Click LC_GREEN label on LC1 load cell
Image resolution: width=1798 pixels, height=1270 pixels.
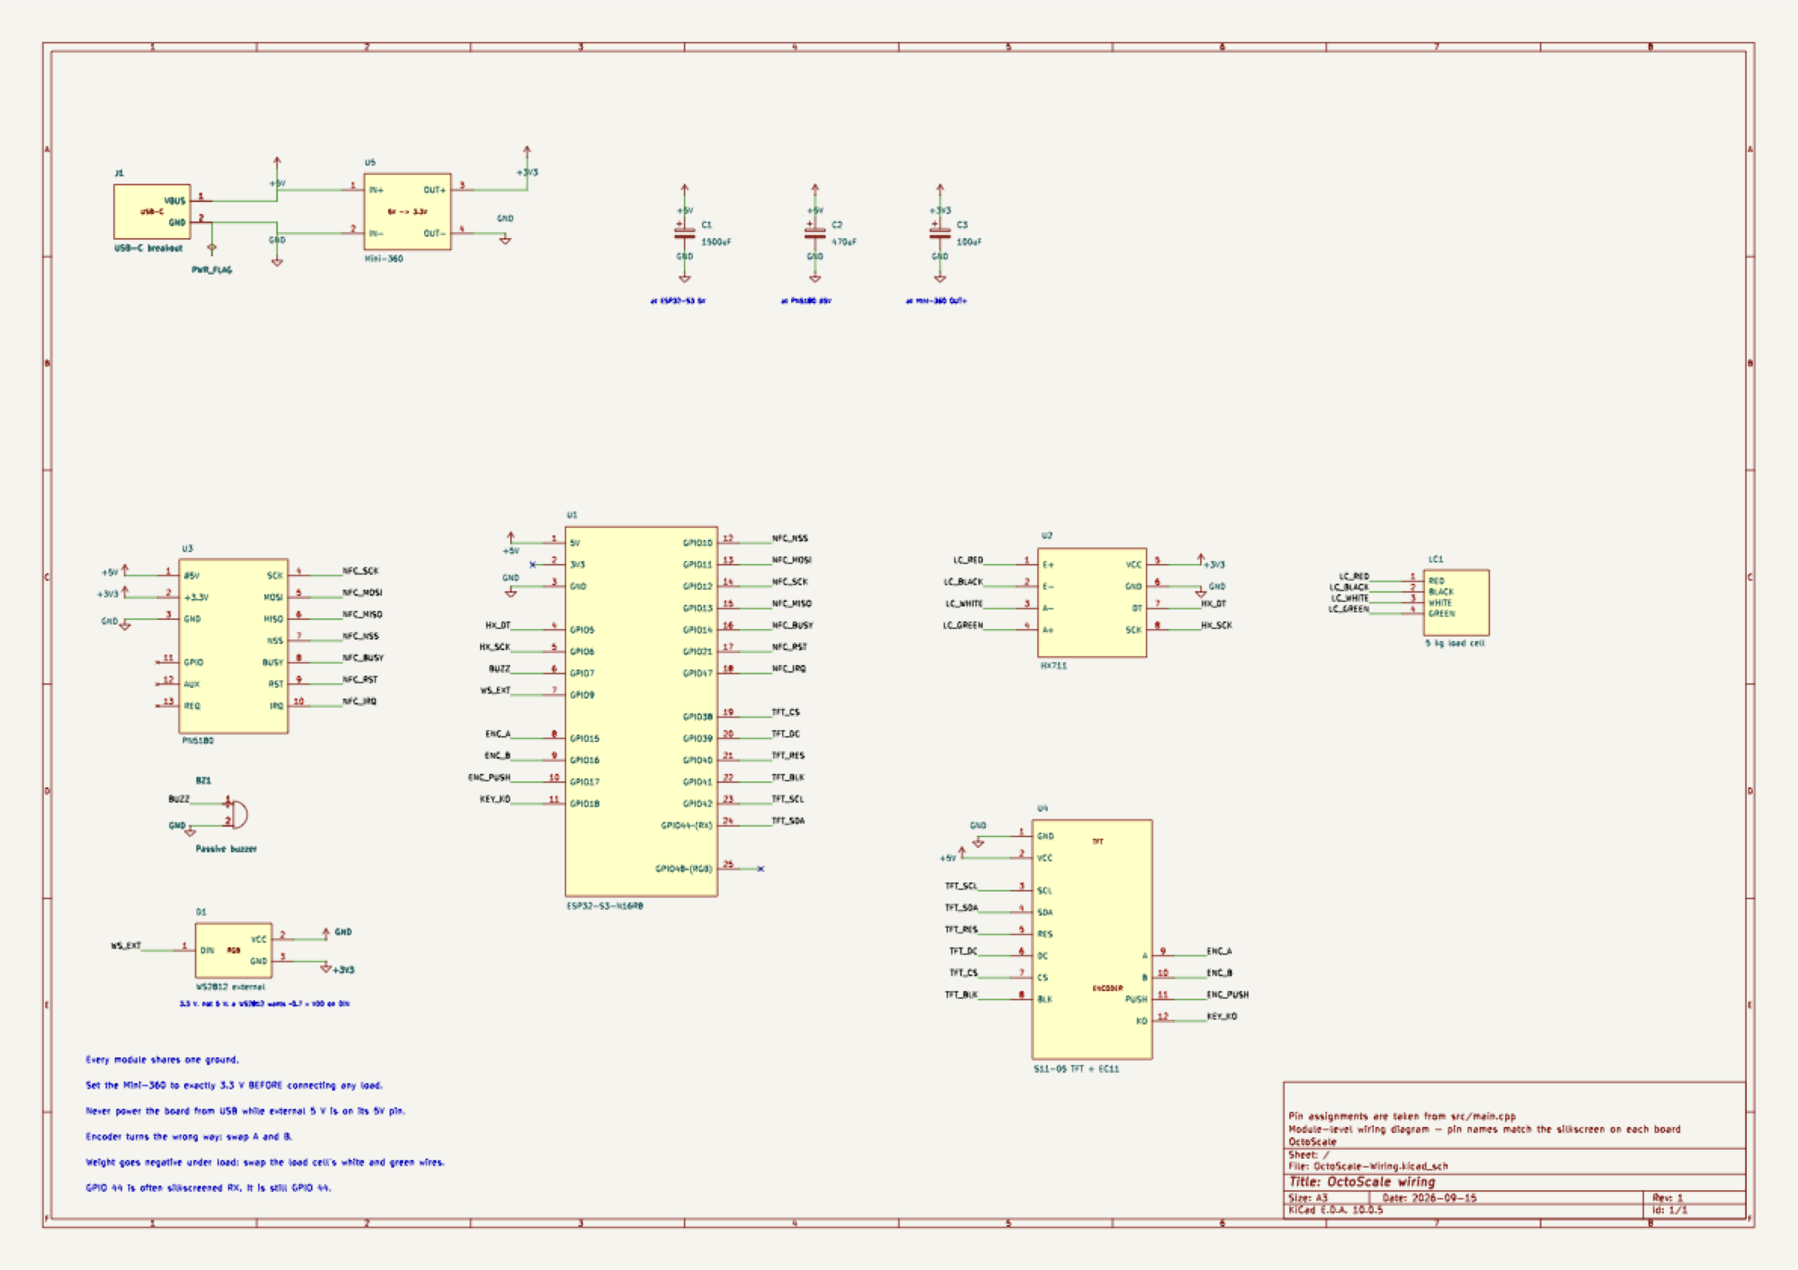tap(1348, 609)
